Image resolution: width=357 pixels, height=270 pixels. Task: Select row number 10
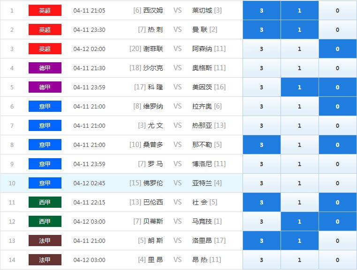click(12, 183)
